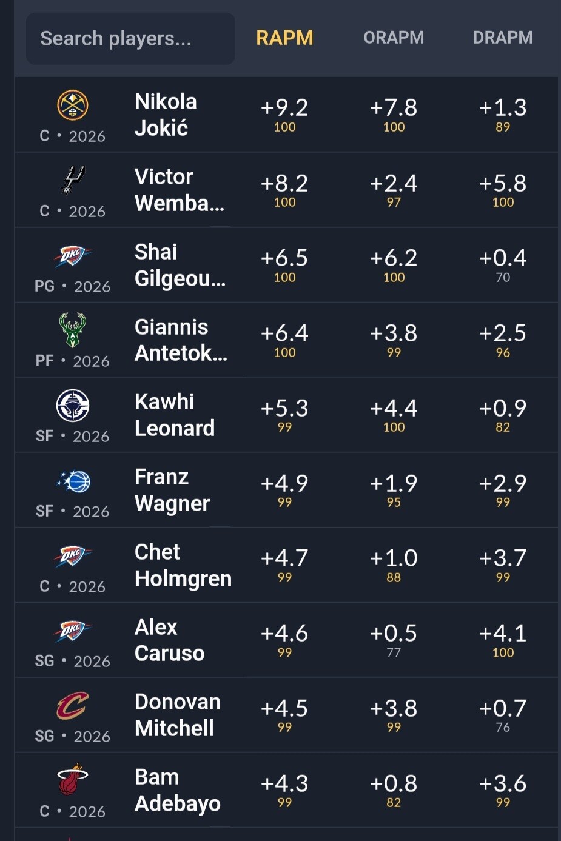Screen dimensions: 561x841
Task: Open Nikola Jokić player name
Action: pos(166,115)
